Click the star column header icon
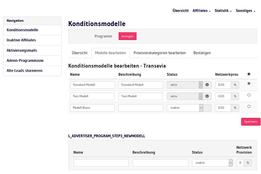 tap(249, 74)
